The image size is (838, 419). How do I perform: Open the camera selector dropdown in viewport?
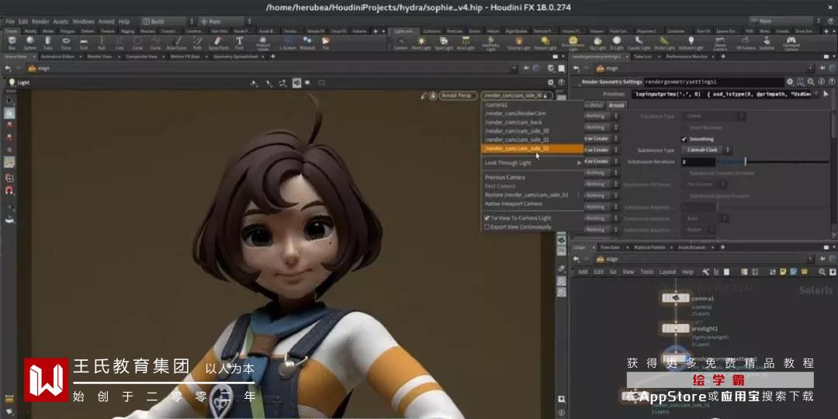point(516,95)
